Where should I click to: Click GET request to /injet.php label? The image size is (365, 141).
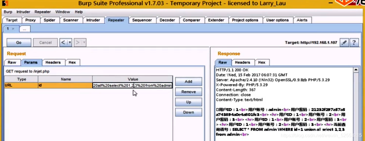click(x=28, y=71)
